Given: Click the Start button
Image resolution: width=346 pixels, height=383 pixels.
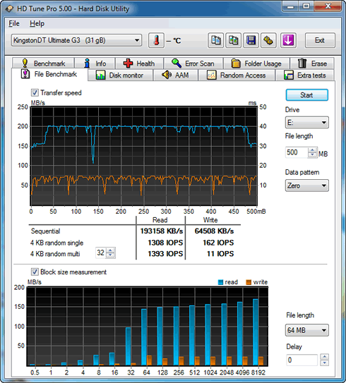Looking at the screenshot, I should tap(307, 95).
